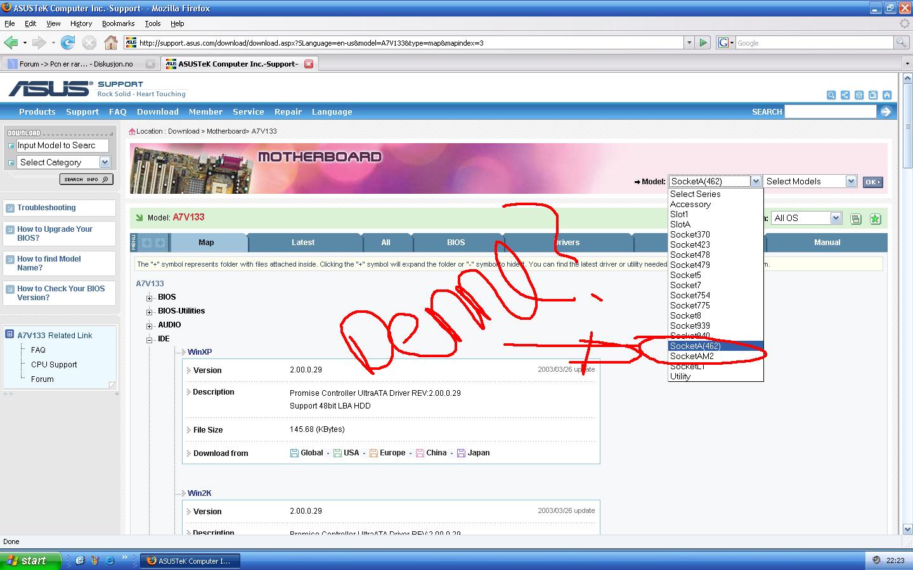Click the ASUSTeK Computer taskbar button
Viewport: 913px width, 570px height.
[x=190, y=560]
